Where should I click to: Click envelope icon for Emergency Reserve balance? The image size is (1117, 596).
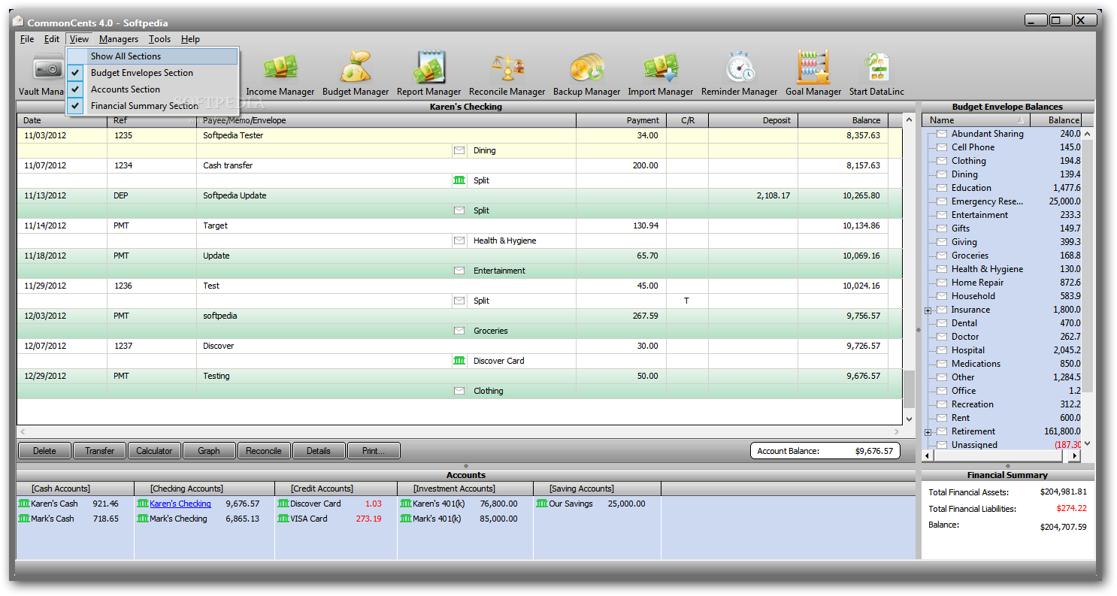pos(942,201)
